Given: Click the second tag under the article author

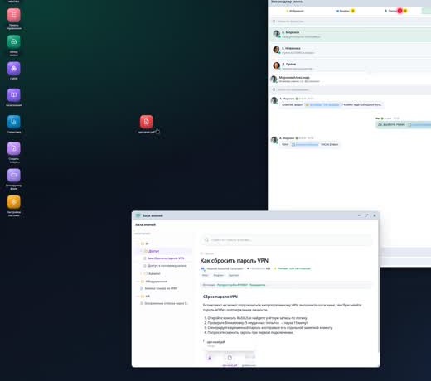Looking at the screenshot, I should pyautogui.click(x=218, y=275).
